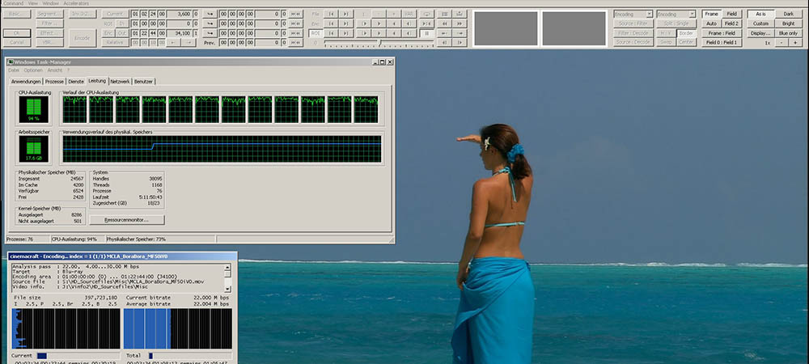Image resolution: width=809 pixels, height=364 pixels.
Task: Click the playback position slider
Action: [x=380, y=42]
